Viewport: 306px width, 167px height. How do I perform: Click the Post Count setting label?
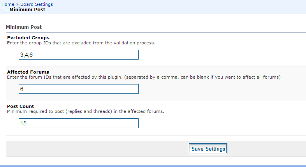pos(21,106)
